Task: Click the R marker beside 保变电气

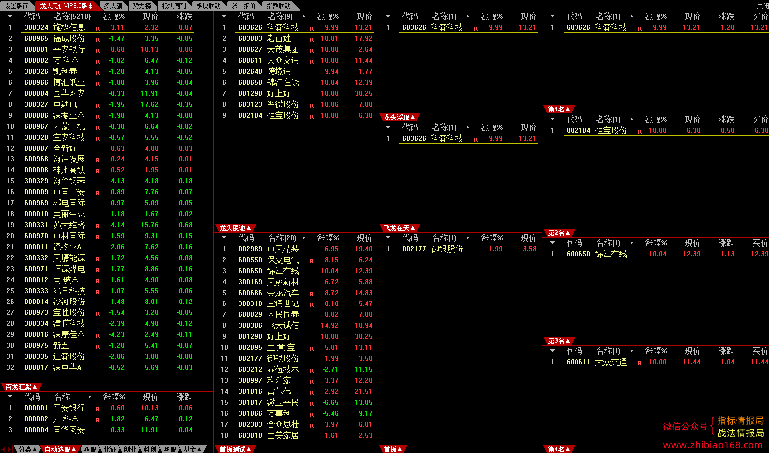Action: click(x=312, y=261)
